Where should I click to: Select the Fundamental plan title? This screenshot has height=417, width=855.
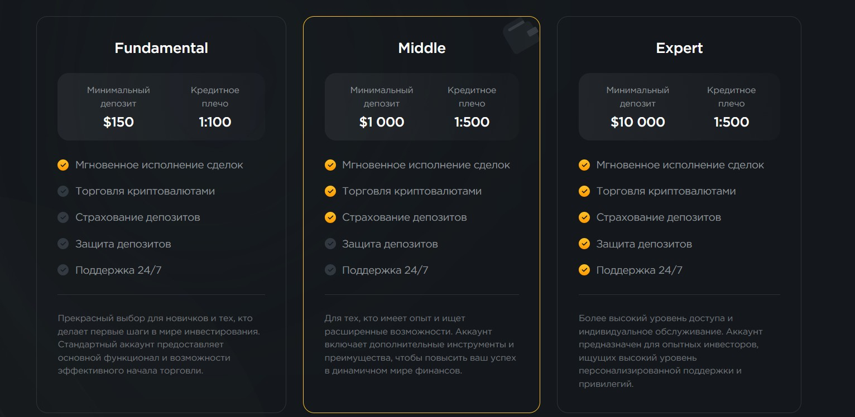[161, 49]
